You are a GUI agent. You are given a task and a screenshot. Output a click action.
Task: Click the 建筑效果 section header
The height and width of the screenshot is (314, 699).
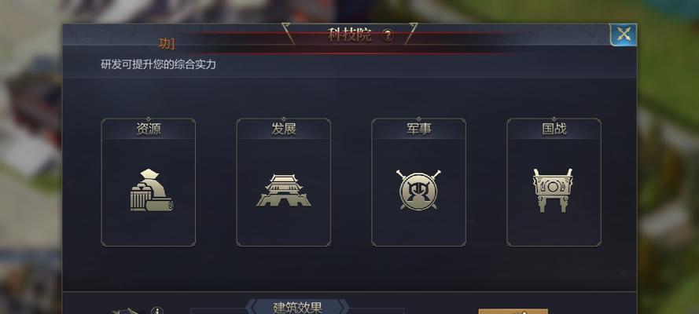pos(297,308)
